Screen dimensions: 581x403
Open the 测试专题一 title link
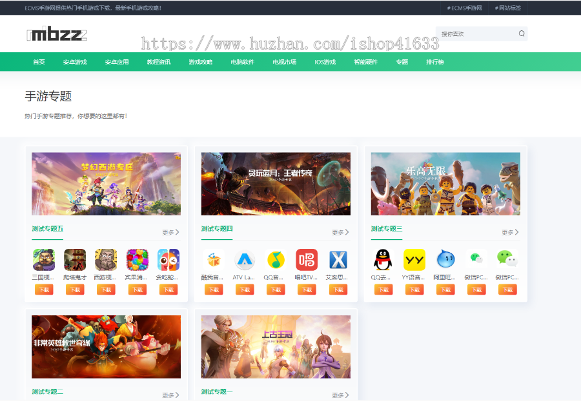217,391
